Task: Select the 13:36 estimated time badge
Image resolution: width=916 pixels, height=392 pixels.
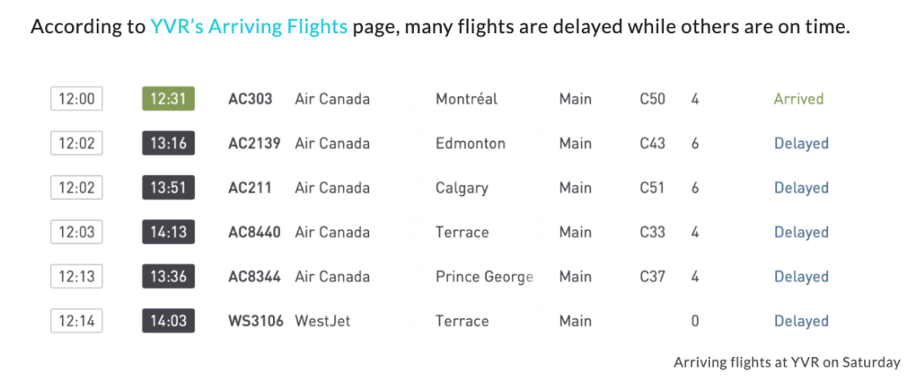Action: [x=168, y=277]
